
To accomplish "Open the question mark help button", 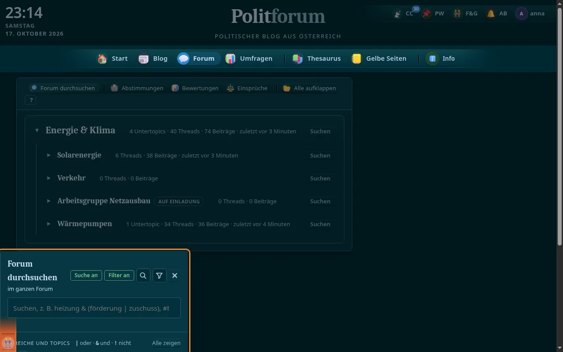I will (x=31, y=100).
